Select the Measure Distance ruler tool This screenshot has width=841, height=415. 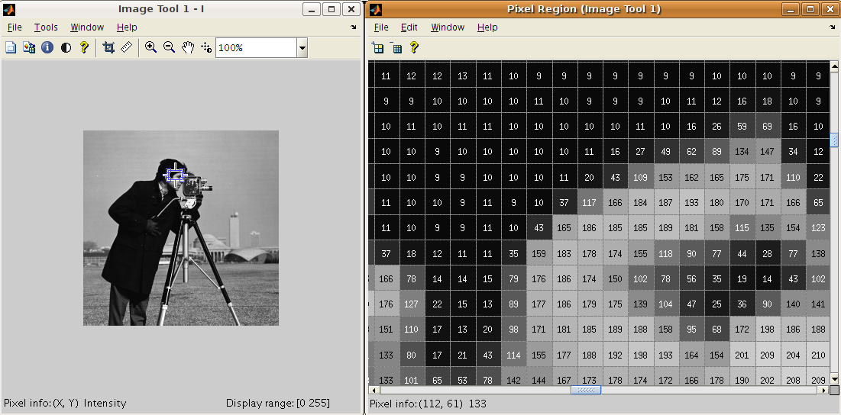[126, 47]
